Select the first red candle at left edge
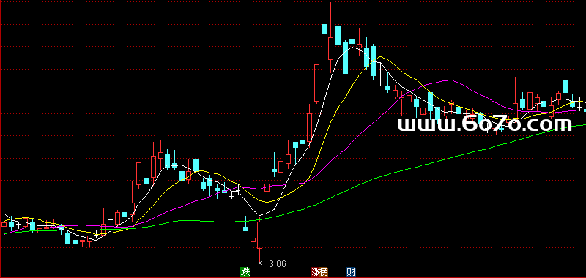 click(x=4, y=225)
